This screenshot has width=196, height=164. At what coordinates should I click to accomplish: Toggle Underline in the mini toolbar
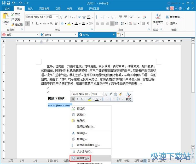click(x=82, y=99)
